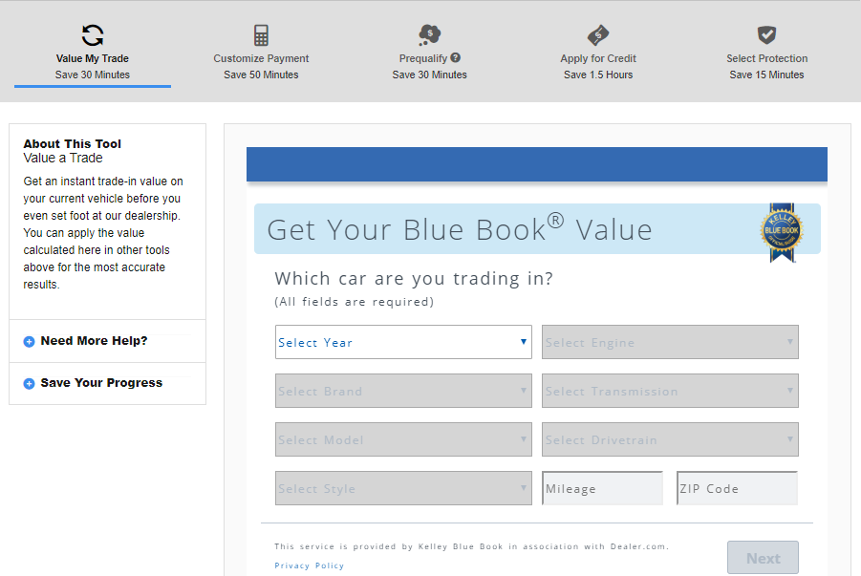Click plus icon beside Need More Help
Image resolution: width=861 pixels, height=576 pixels.
pos(29,342)
